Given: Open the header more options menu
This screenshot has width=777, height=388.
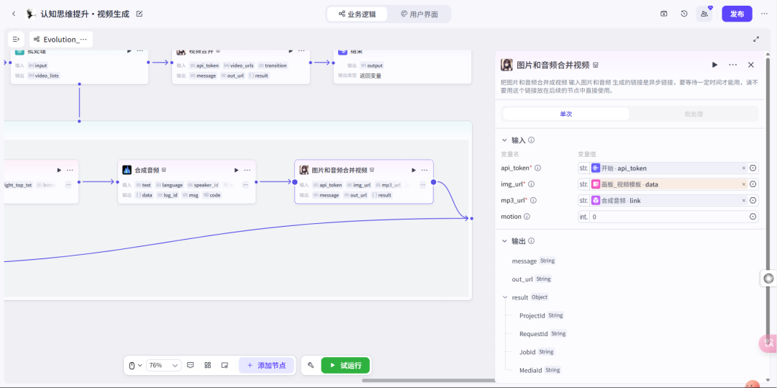Looking at the screenshot, I should pos(764,14).
